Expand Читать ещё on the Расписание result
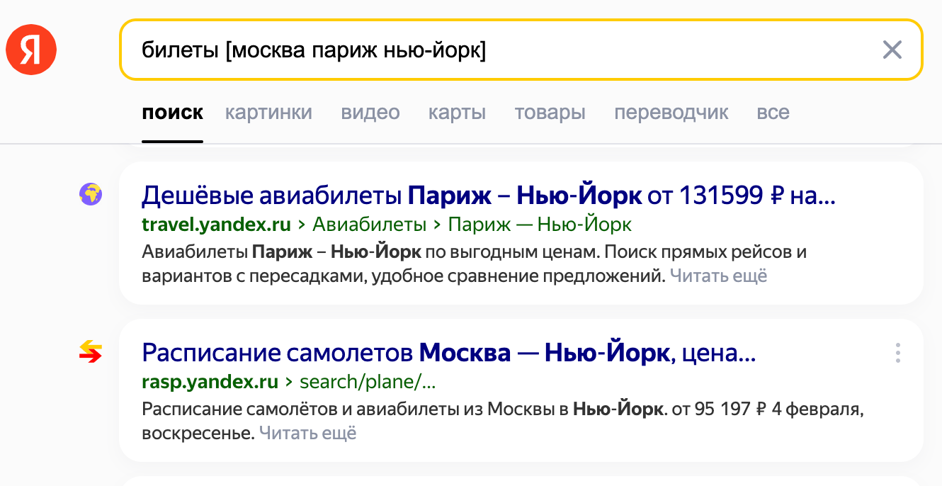This screenshot has height=486, width=942. 308,432
